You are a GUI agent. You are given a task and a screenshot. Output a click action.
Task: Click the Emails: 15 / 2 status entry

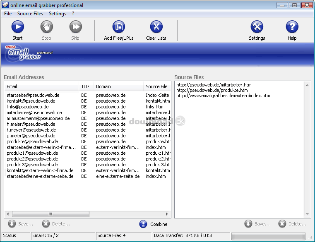point(63,235)
